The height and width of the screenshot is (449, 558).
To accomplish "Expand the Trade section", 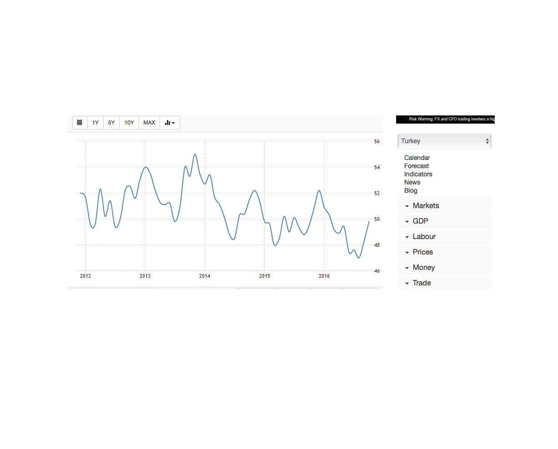I will click(422, 283).
